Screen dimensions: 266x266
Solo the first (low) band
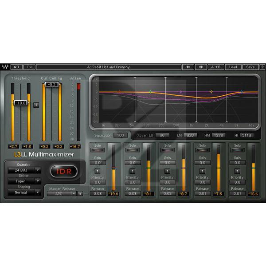[98, 150]
